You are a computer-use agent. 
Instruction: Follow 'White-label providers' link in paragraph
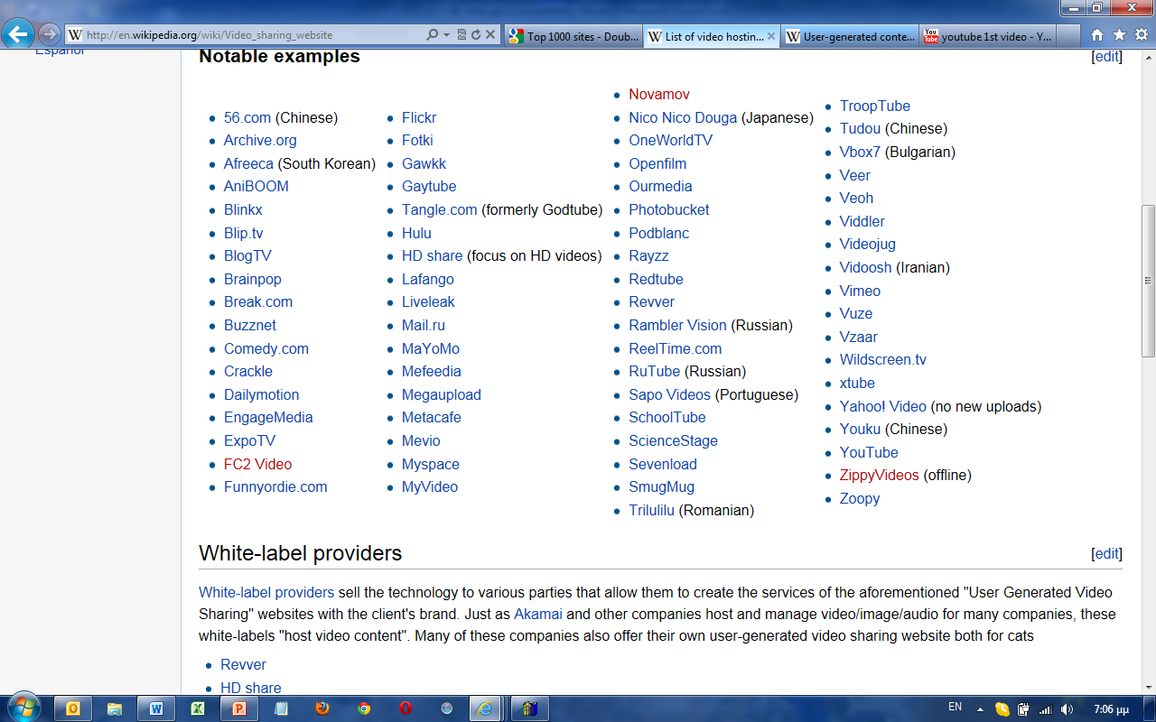(266, 593)
